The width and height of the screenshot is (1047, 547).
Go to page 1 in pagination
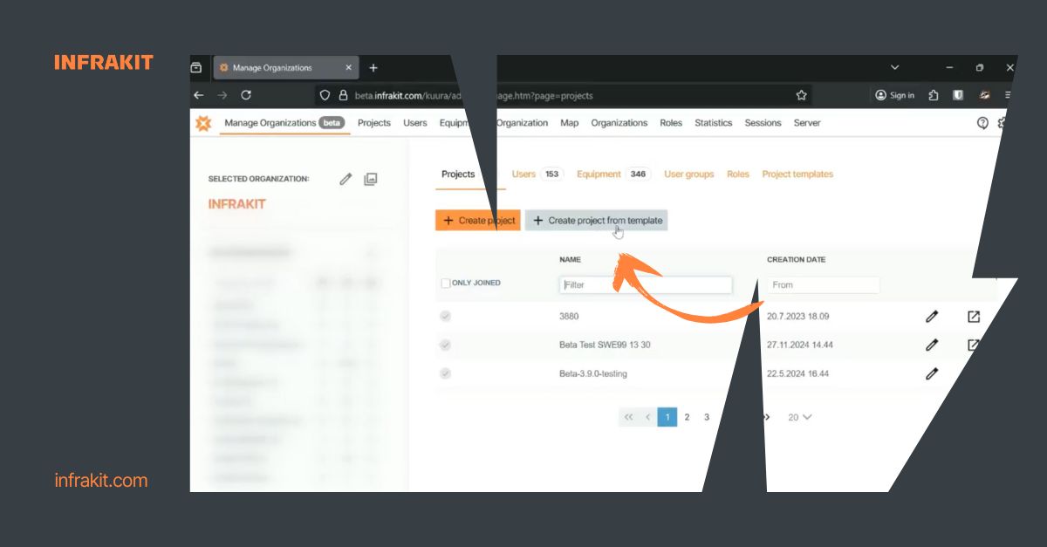[667, 417]
